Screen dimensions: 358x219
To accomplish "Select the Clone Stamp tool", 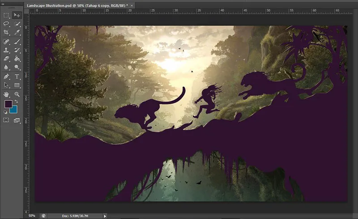I will point(6,50).
